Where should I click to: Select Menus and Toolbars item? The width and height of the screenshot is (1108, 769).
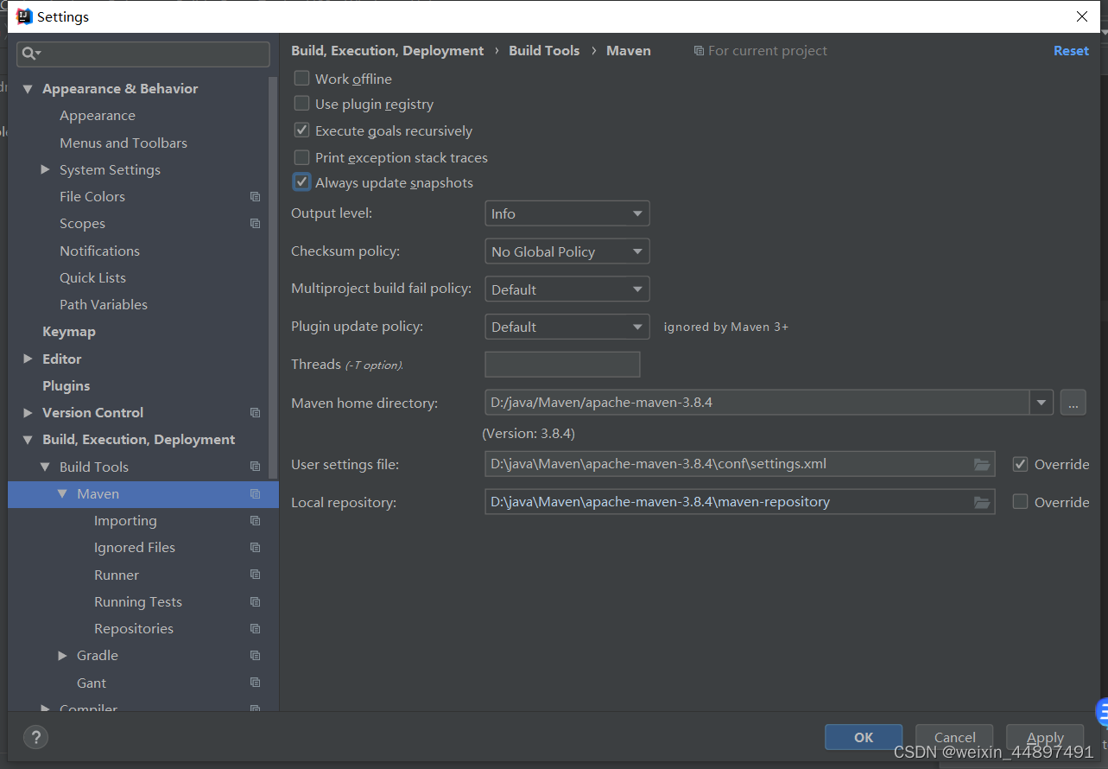123,143
